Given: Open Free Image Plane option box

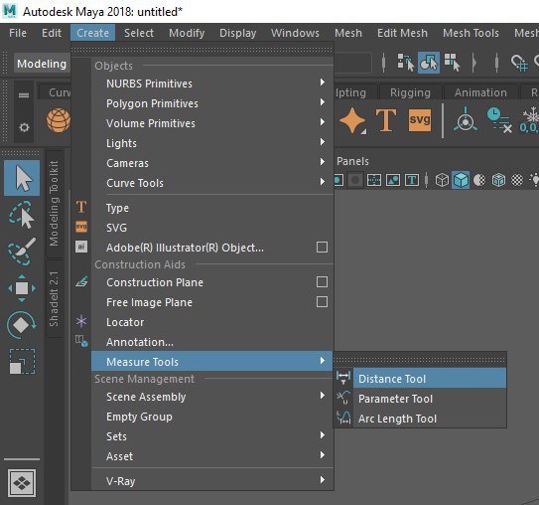Looking at the screenshot, I should coord(322,302).
